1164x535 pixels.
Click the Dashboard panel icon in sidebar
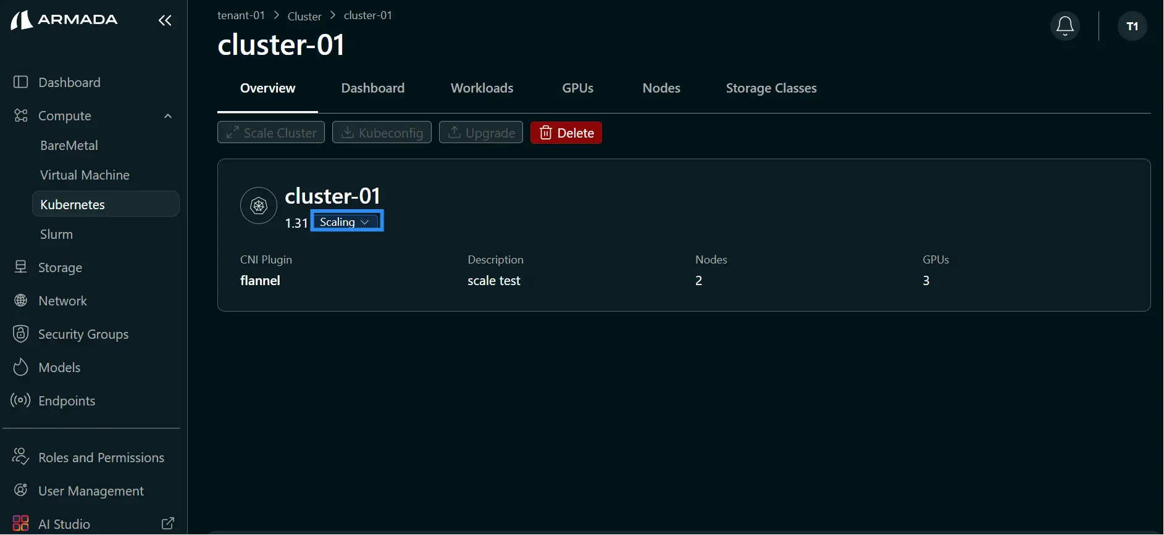coord(21,82)
